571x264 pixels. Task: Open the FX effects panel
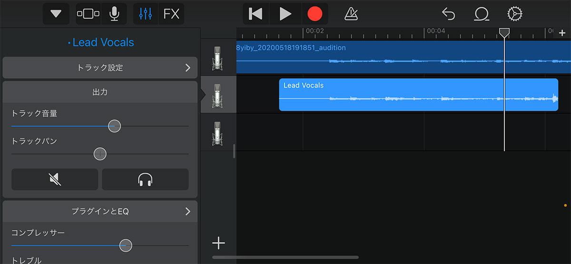(x=171, y=14)
